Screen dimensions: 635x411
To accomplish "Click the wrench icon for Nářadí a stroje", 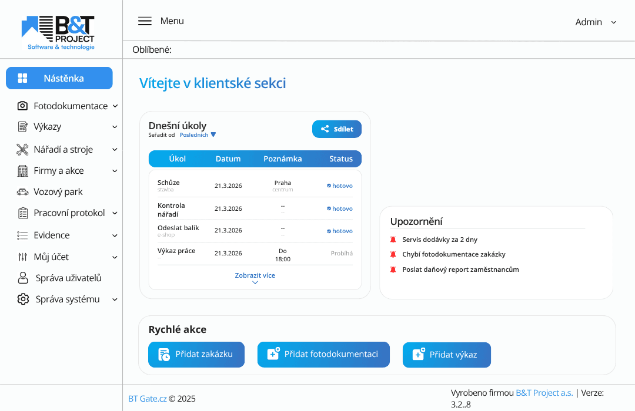I will tap(22, 149).
